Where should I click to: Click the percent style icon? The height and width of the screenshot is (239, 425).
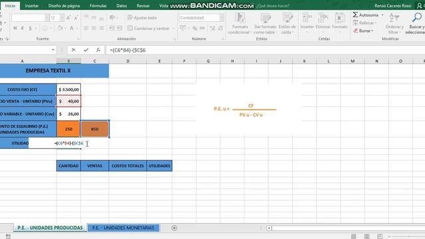pyautogui.click(x=195, y=28)
